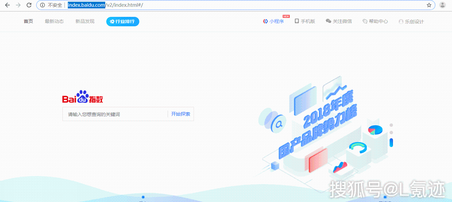Image resolution: width=452 pixels, height=202 pixels.
Task: Click the 行业排行 button
Action: pyautogui.click(x=122, y=21)
